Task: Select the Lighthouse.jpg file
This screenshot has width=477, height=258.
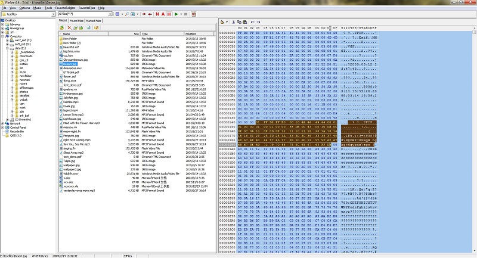Action: (72, 119)
